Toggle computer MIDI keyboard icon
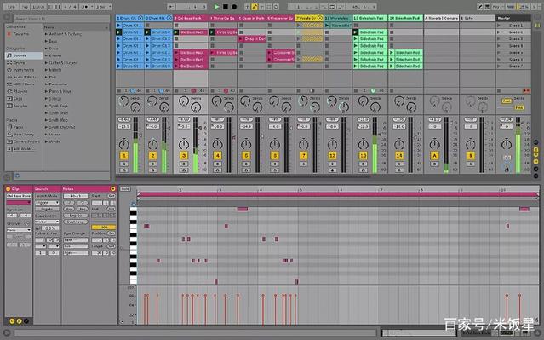This screenshot has width=544, height=340. pos(488,7)
